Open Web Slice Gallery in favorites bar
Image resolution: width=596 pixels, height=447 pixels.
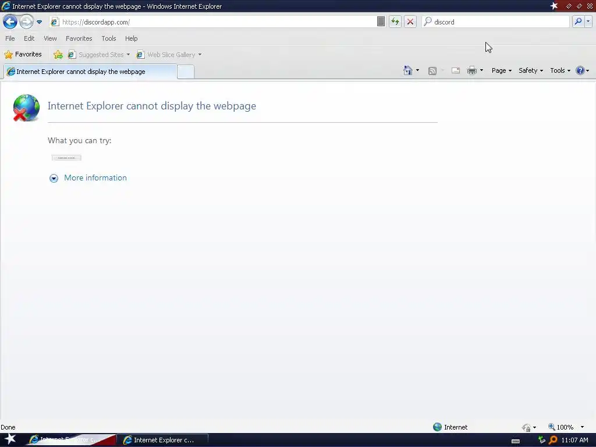(x=169, y=55)
